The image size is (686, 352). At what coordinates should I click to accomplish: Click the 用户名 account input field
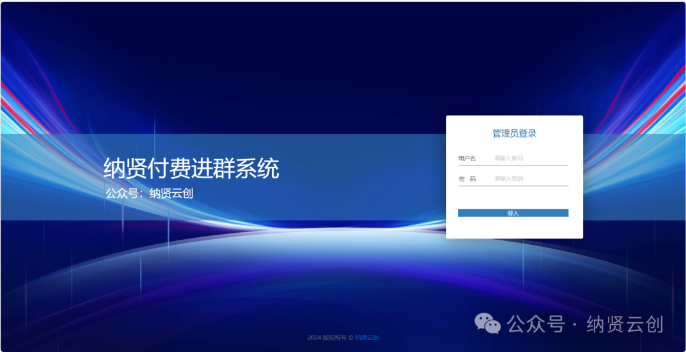coord(530,158)
